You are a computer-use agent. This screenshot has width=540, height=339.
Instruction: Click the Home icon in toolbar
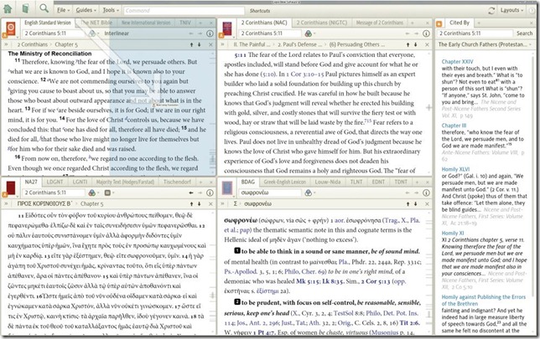[x=8, y=8]
